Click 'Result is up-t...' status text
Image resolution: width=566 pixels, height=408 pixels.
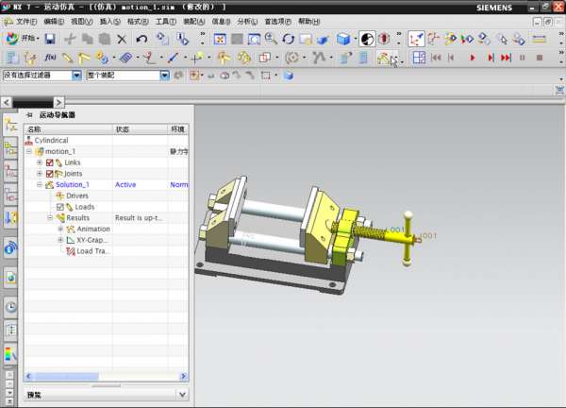click(x=139, y=218)
